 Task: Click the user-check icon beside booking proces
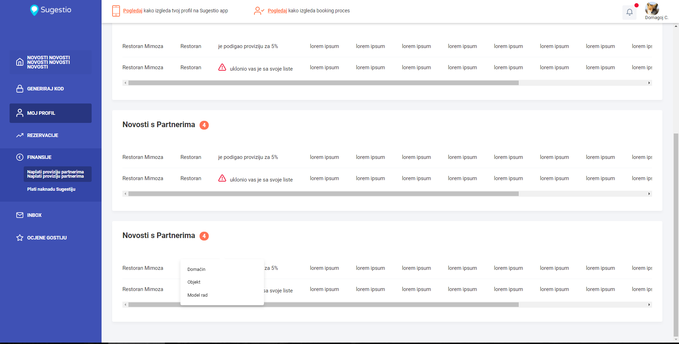pyautogui.click(x=259, y=11)
